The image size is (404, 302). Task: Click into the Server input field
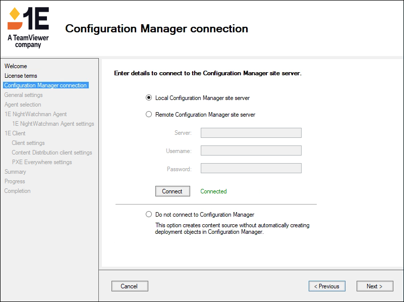click(251, 133)
